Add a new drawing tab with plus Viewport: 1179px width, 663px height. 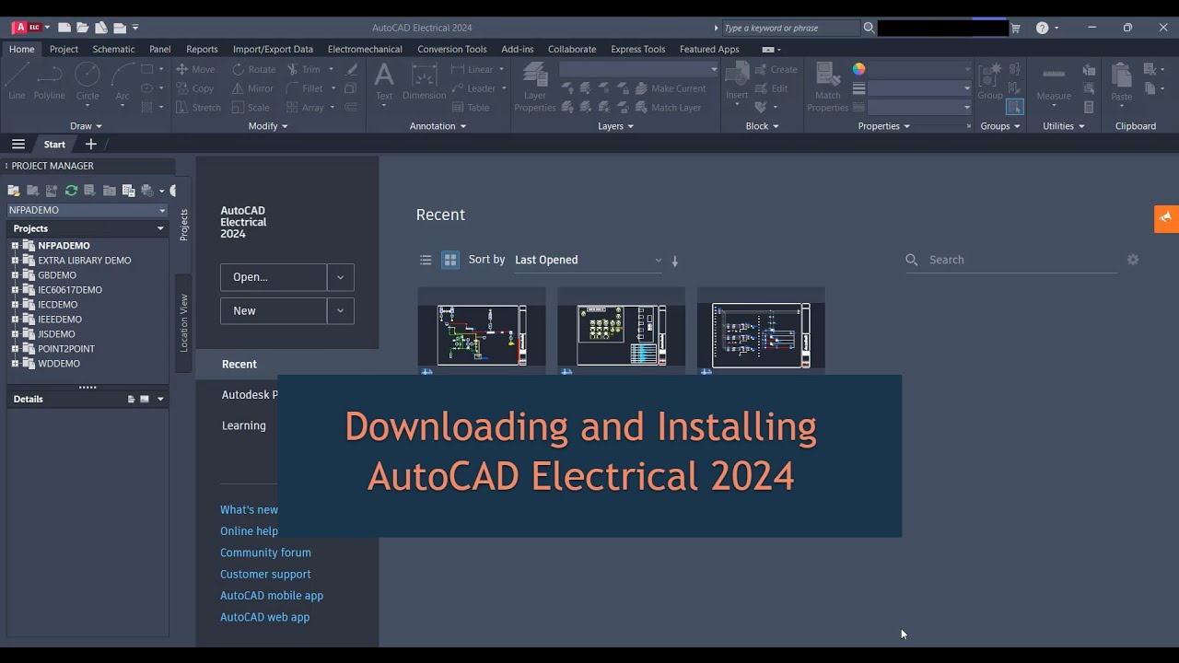coord(90,144)
